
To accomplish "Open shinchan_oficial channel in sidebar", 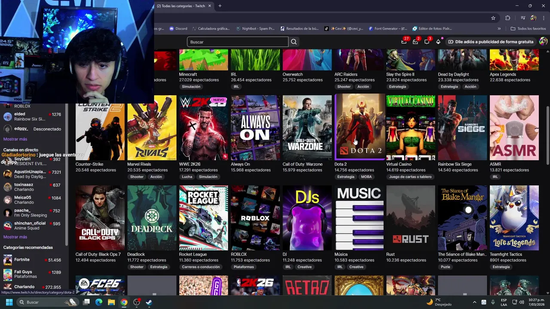I will coord(33,225).
